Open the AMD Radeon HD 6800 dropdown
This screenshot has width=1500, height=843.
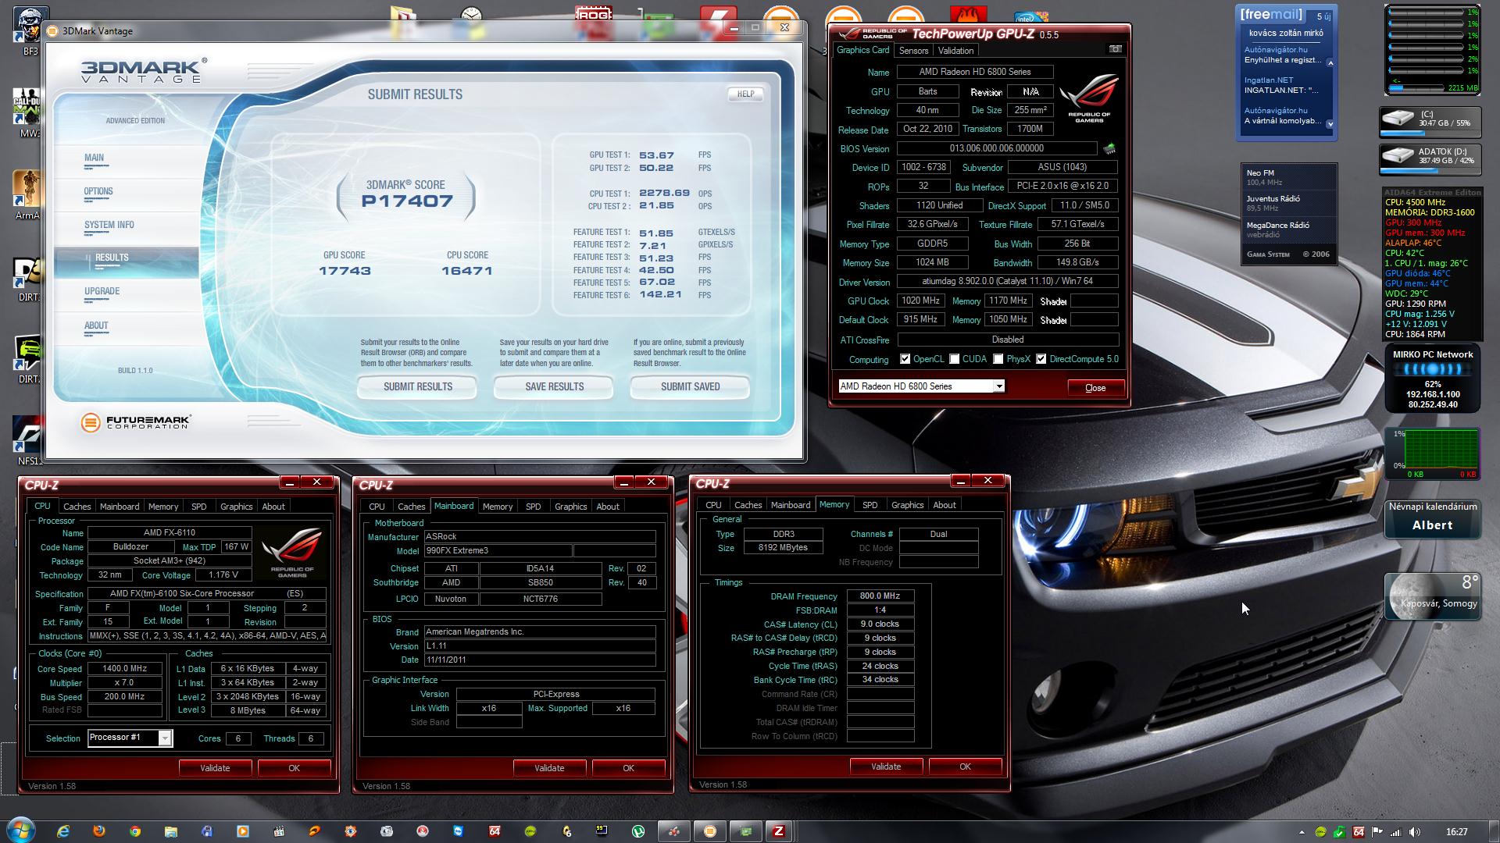pos(998,386)
